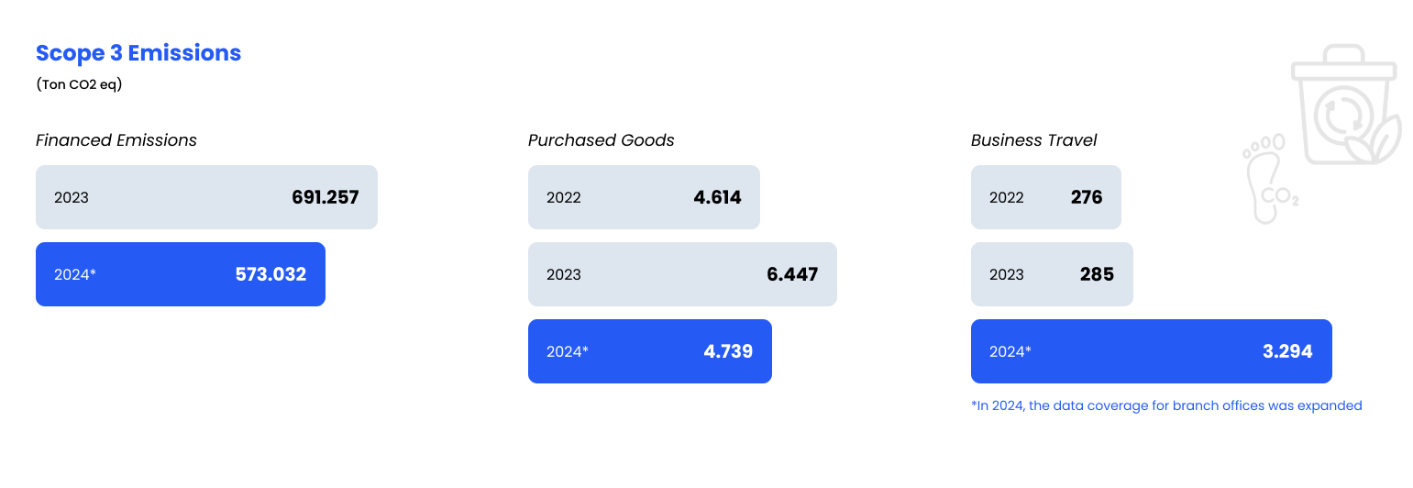Select the Financed Emissions 2024 blue bar

[181, 274]
